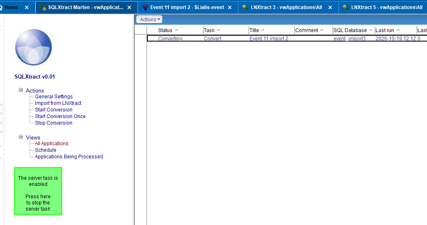Click Import from LNXtract
Viewport: 427px width, 225px height.
pyautogui.click(x=58, y=103)
